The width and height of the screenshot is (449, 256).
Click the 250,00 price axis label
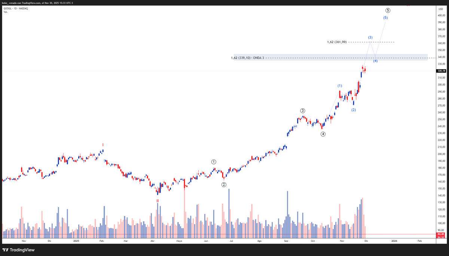click(441, 120)
